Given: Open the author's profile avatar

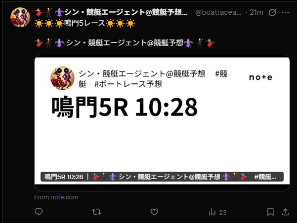Looking at the screenshot, I should [x=20, y=17].
